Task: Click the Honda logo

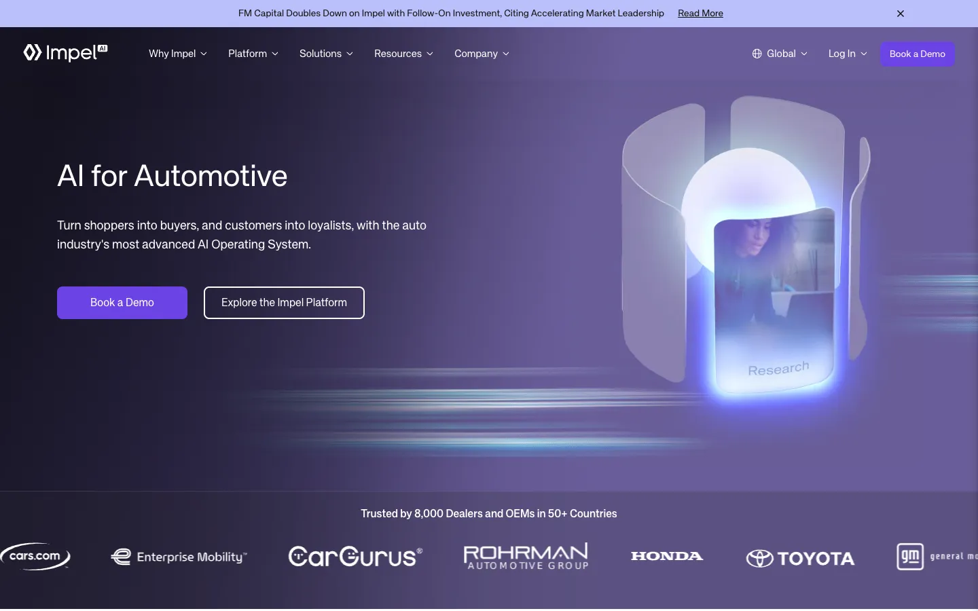Action: coord(667,556)
